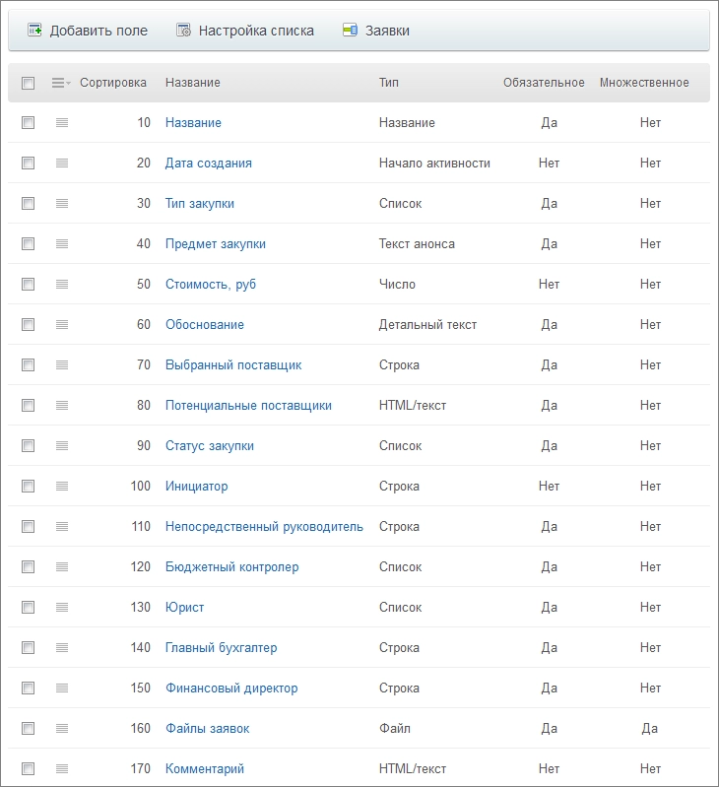Check the box for Дата создания row
The width and height of the screenshot is (719, 787).
coord(29,164)
